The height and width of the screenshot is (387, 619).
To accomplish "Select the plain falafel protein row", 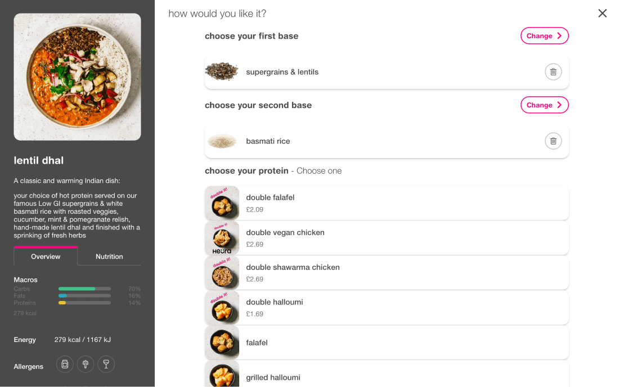I will coord(394,343).
